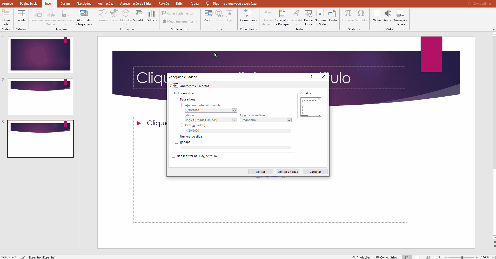The height and width of the screenshot is (259, 496).
Task: Switch to the Página Inicial tab
Action: (29, 4)
